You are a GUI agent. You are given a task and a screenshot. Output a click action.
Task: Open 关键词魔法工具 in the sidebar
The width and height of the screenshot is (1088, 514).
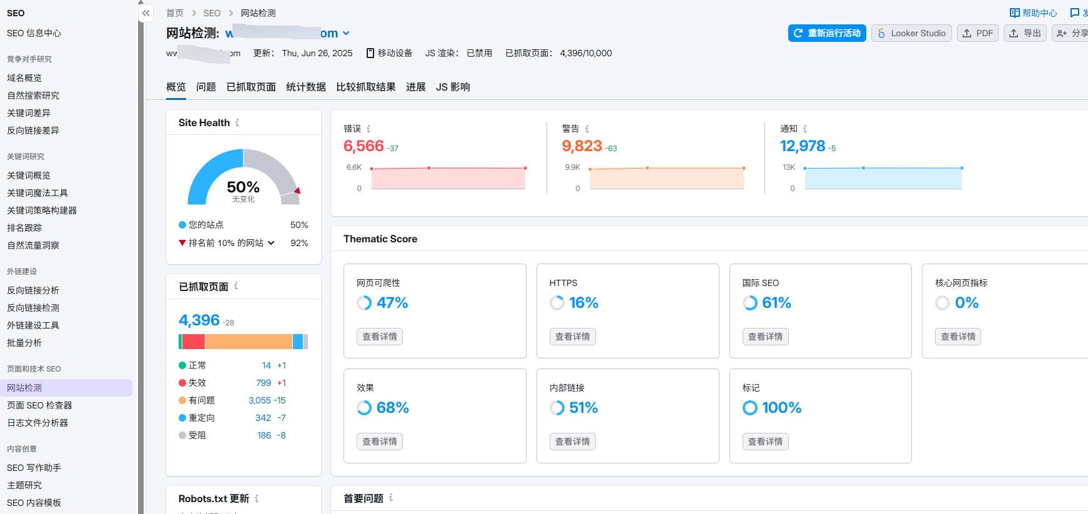click(37, 193)
